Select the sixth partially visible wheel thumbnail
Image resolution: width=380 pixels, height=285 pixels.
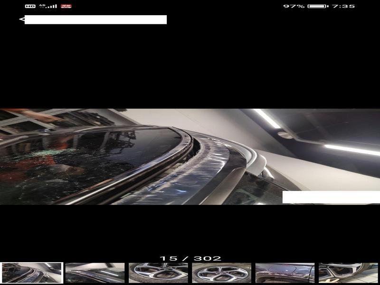tap(348, 273)
